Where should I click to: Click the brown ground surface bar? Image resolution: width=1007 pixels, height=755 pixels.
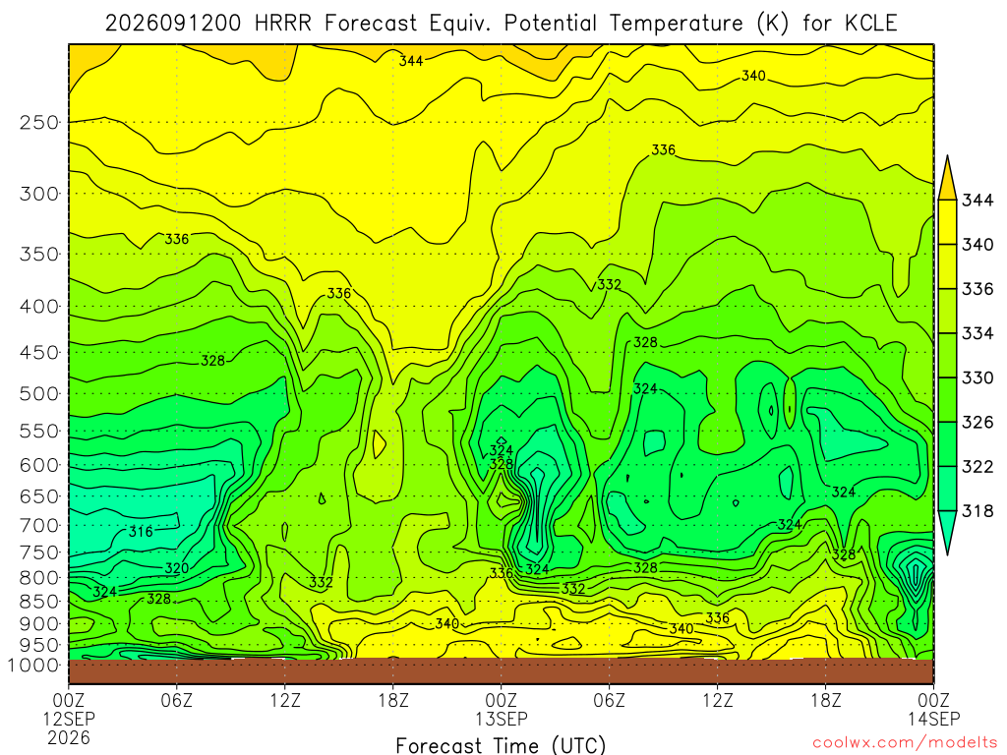coord(501,670)
